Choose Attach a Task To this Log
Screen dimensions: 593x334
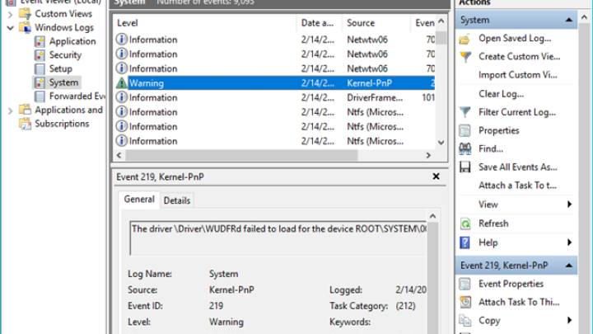(517, 186)
